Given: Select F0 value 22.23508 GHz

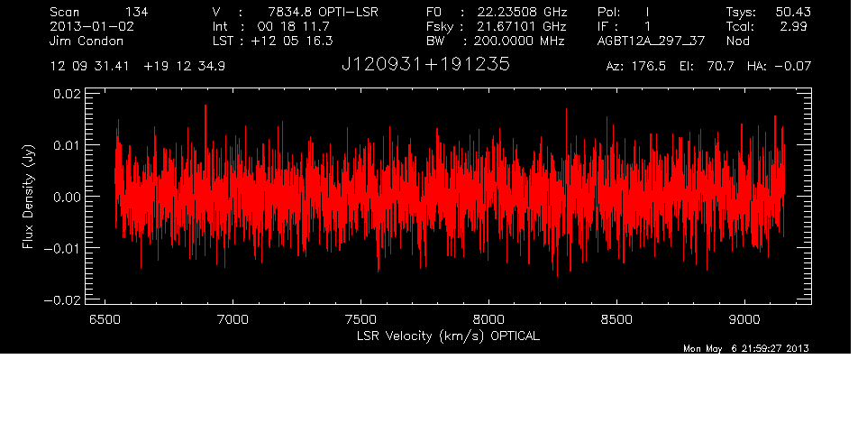Looking at the screenshot, I should tap(522, 12).
